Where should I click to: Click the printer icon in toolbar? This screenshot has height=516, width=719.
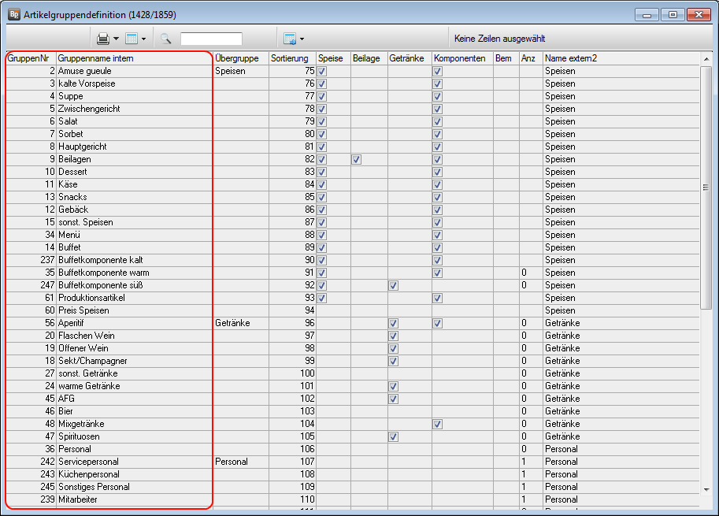[102, 39]
